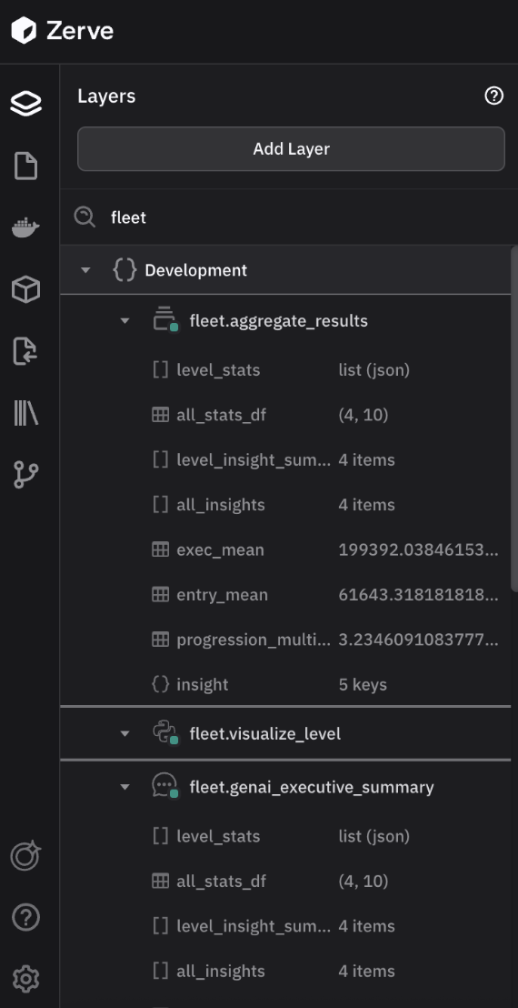Click the 5 keys value
The width and height of the screenshot is (518, 1008).
[363, 685]
